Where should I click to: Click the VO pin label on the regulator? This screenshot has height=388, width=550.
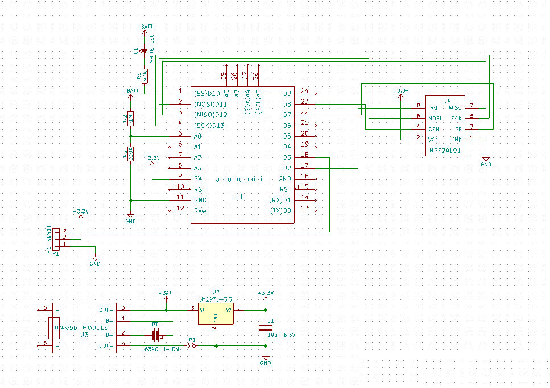[x=228, y=310]
